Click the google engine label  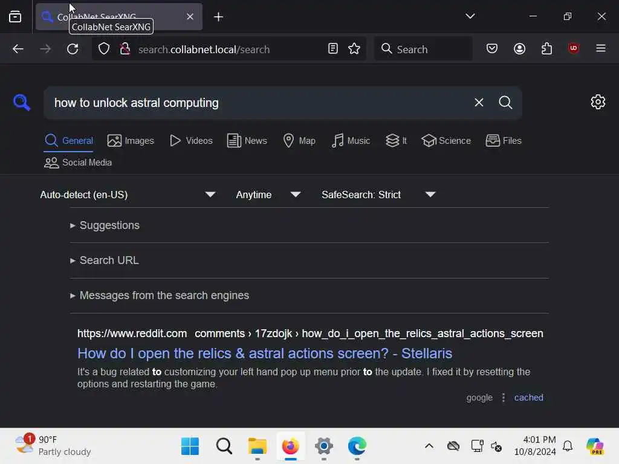pyautogui.click(x=479, y=398)
